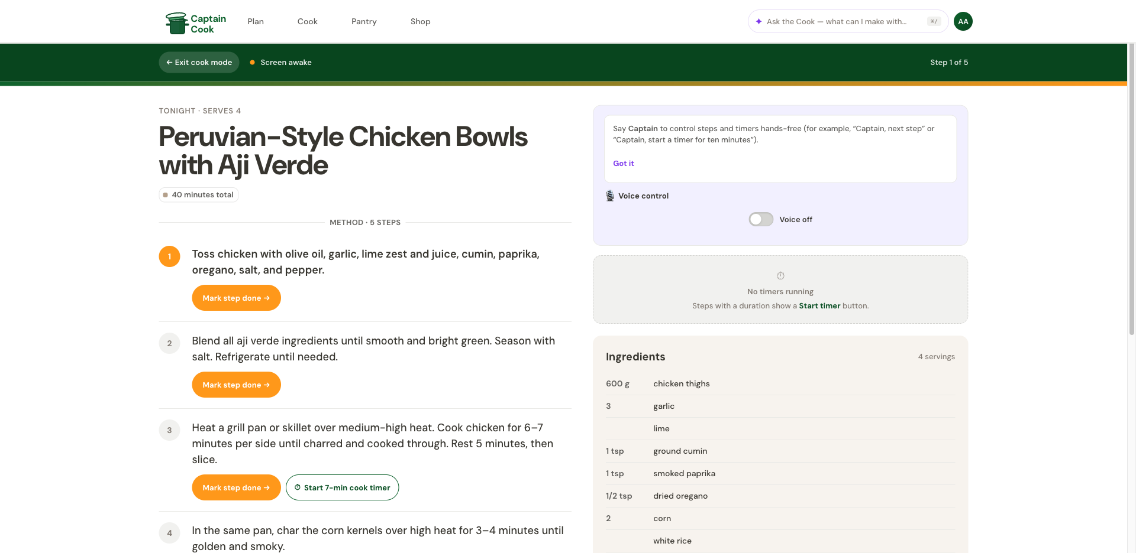Click the Ask the Cook search field

tap(848, 21)
